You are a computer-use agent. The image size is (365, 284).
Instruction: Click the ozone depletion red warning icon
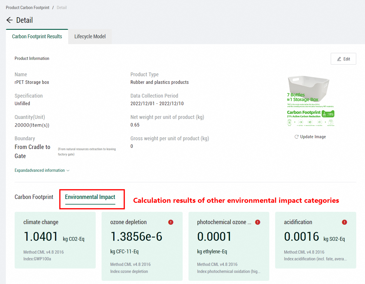click(171, 222)
